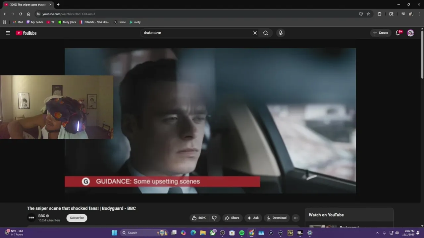Viewport: 424px width, 238px height.
Task: Close the 'The sniper scene' tab
Action: [x=50, y=5]
